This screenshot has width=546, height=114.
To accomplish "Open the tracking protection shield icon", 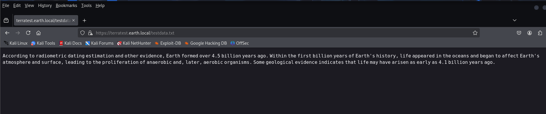I will pyautogui.click(x=82, y=33).
